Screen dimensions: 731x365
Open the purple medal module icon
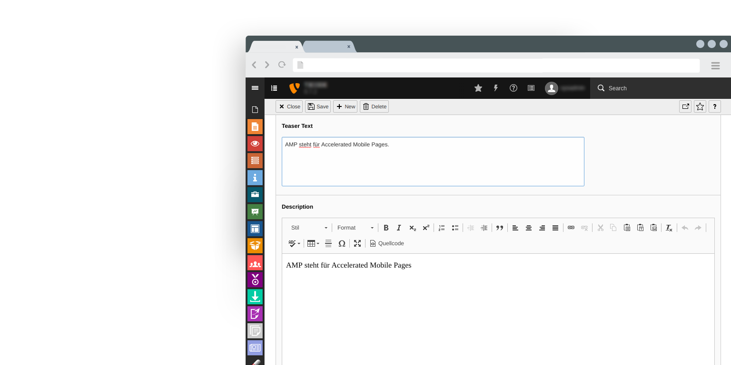pyautogui.click(x=255, y=279)
